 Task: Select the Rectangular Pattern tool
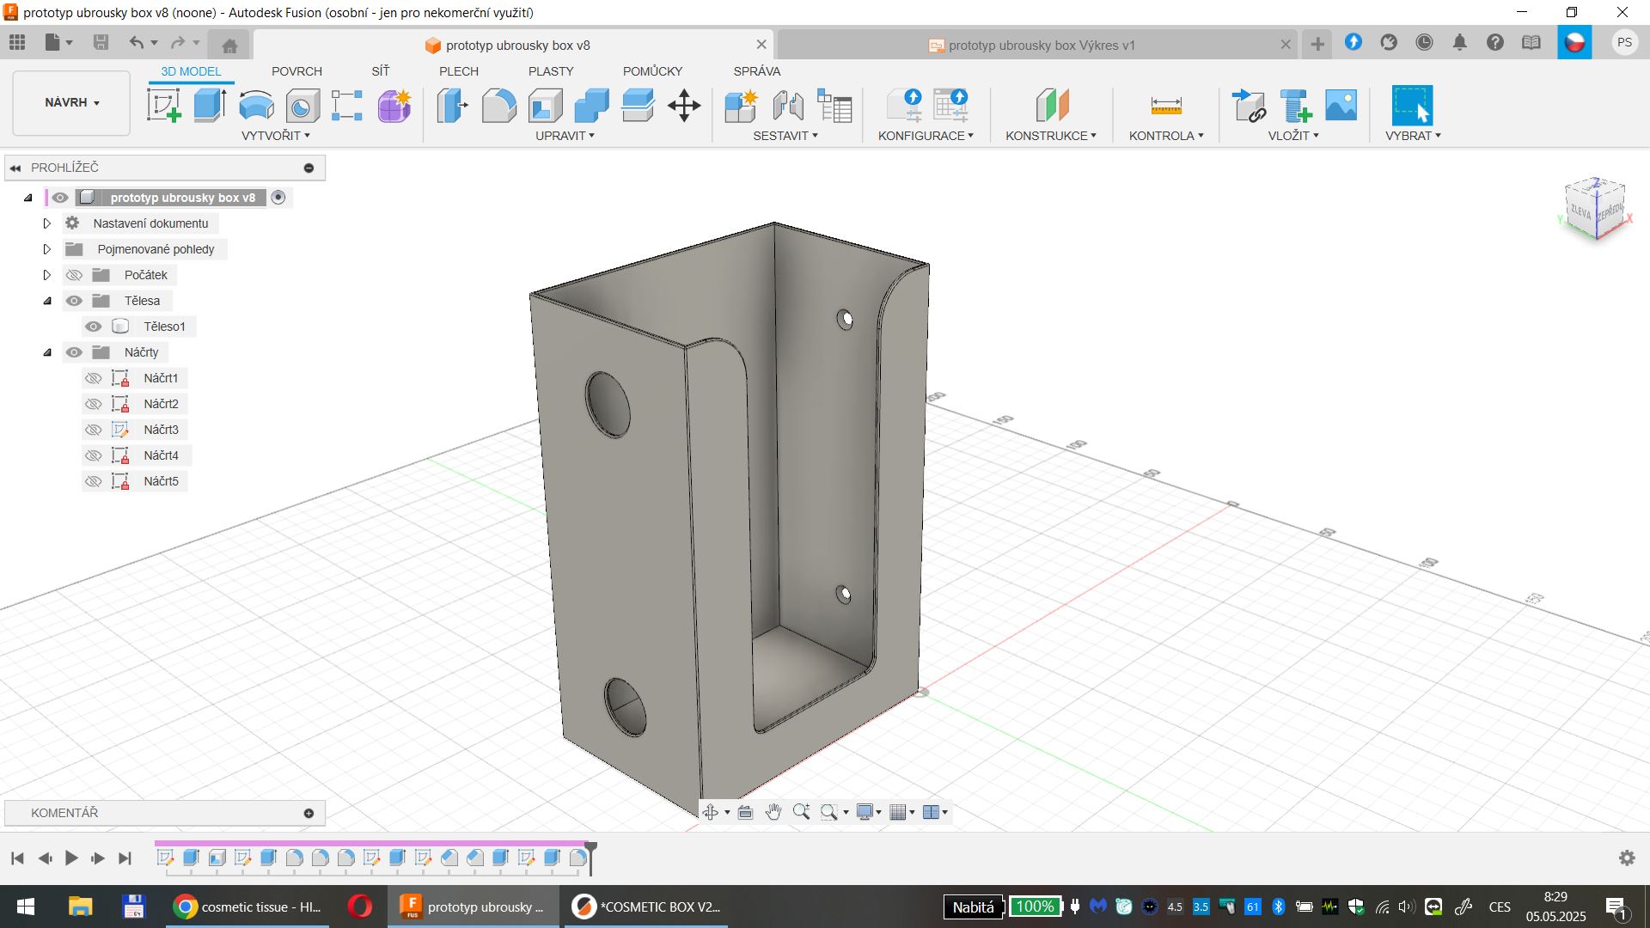[347, 106]
